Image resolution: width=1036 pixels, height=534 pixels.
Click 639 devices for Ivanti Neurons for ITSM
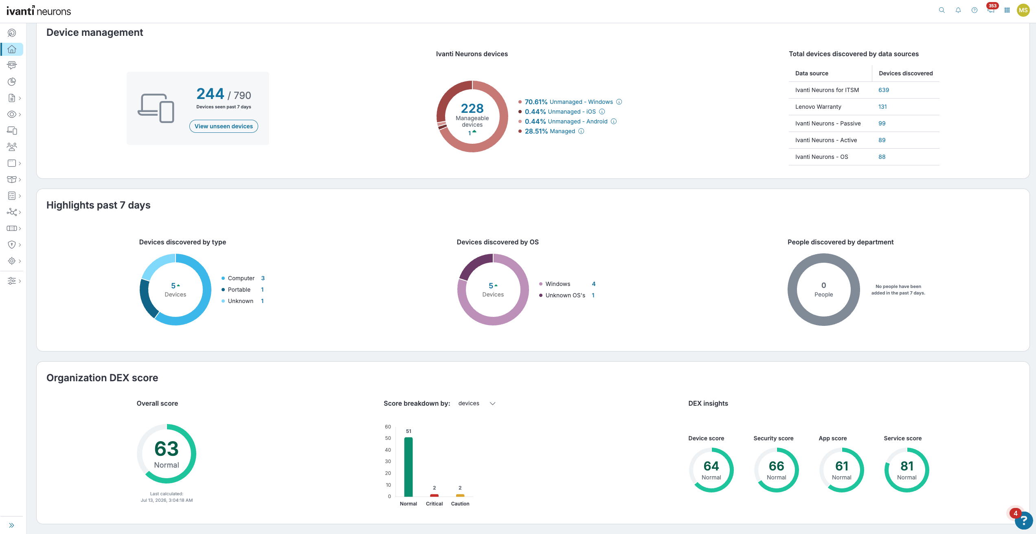(x=883, y=90)
